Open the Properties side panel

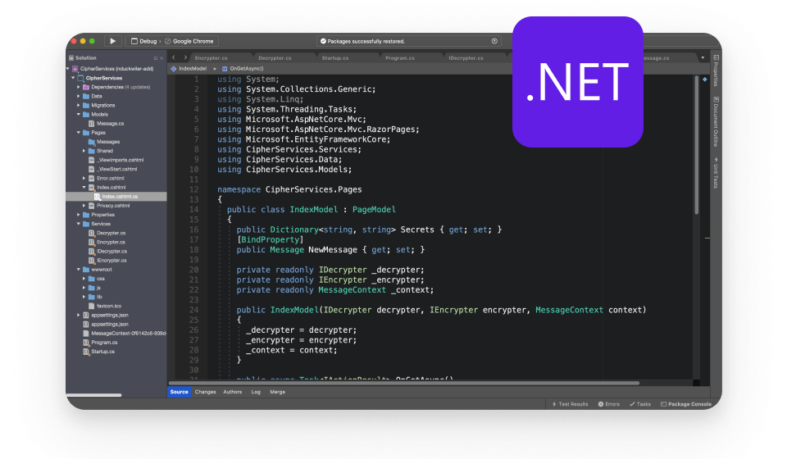[x=715, y=71]
